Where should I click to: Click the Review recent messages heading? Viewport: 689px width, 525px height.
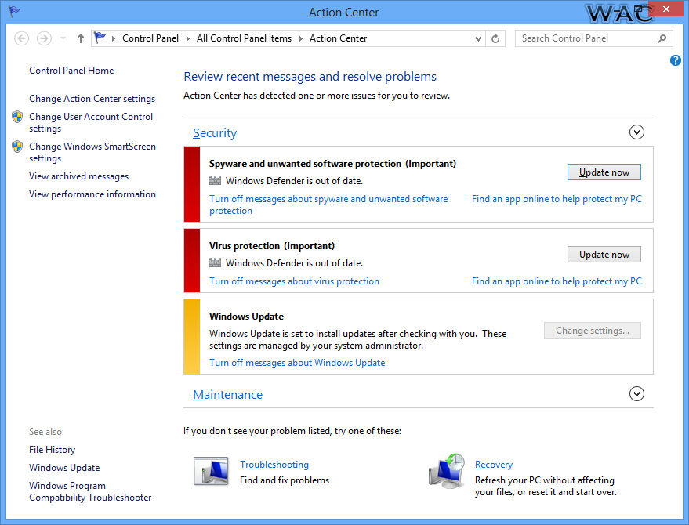click(x=310, y=77)
